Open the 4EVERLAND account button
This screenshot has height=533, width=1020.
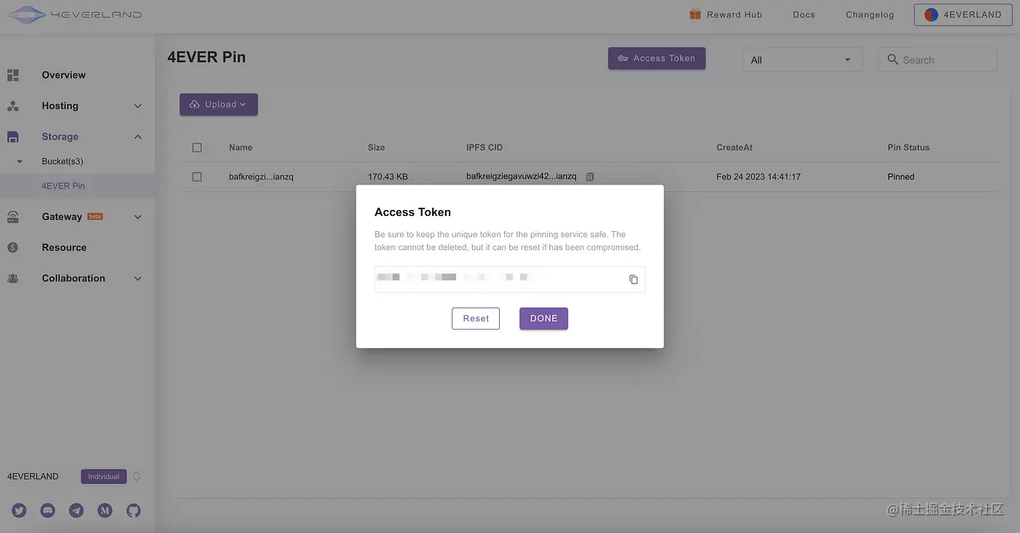click(963, 15)
